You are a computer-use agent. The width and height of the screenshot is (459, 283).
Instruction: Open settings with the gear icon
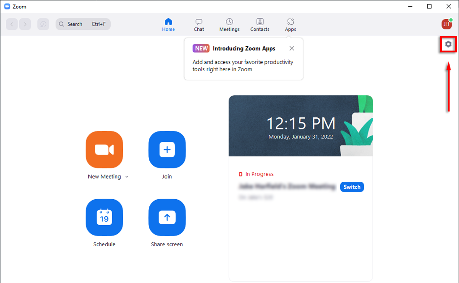point(448,44)
